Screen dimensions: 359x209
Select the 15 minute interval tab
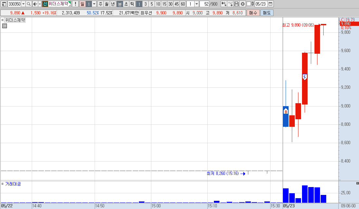[x=164, y=4]
